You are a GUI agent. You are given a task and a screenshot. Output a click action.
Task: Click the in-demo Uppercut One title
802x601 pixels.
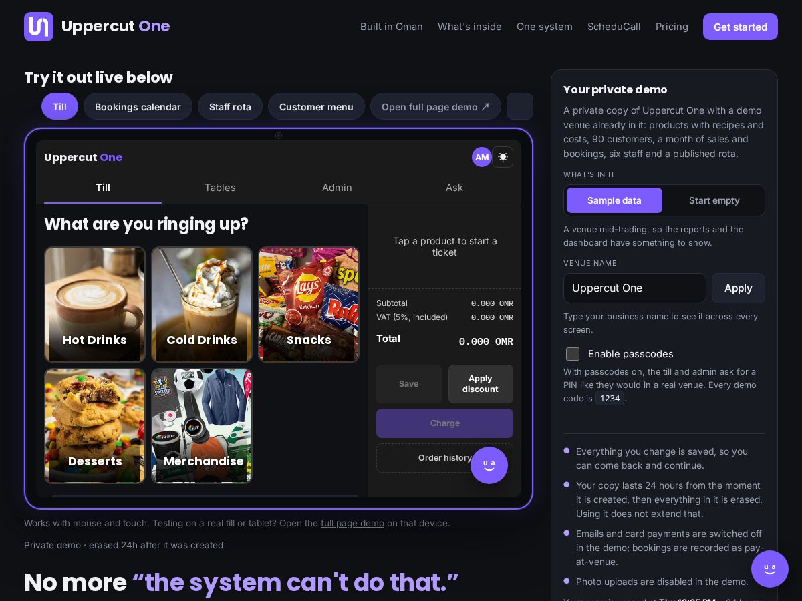83,158
